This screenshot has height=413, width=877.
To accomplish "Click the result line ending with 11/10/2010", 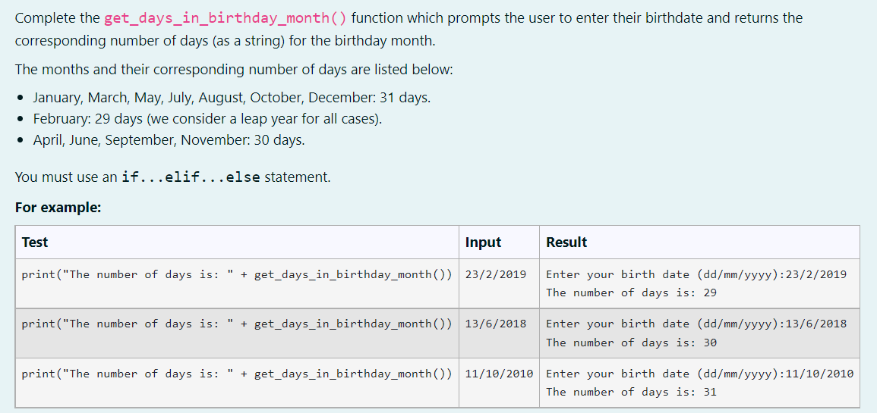I will coord(699,374).
